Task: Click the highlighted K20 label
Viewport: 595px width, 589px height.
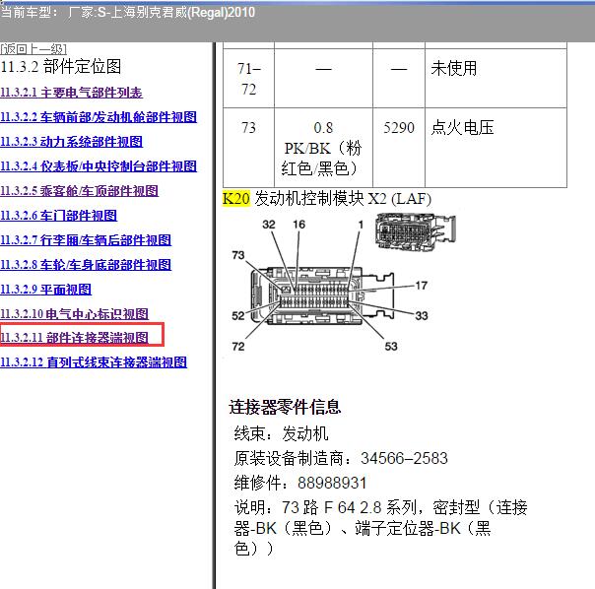Action: (x=236, y=199)
